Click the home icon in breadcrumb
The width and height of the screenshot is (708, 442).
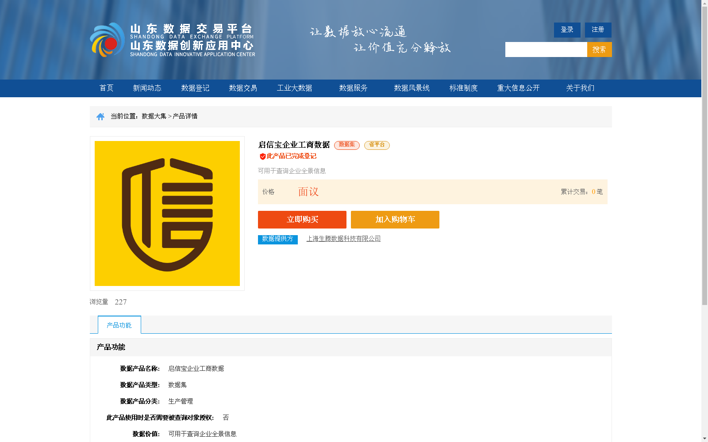tap(100, 116)
